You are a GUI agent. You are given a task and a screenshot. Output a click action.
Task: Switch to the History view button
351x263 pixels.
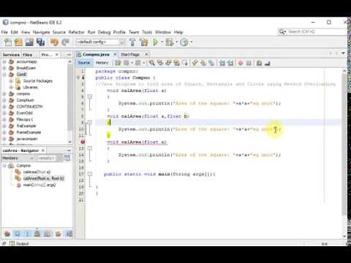pyautogui.click(x=102, y=63)
